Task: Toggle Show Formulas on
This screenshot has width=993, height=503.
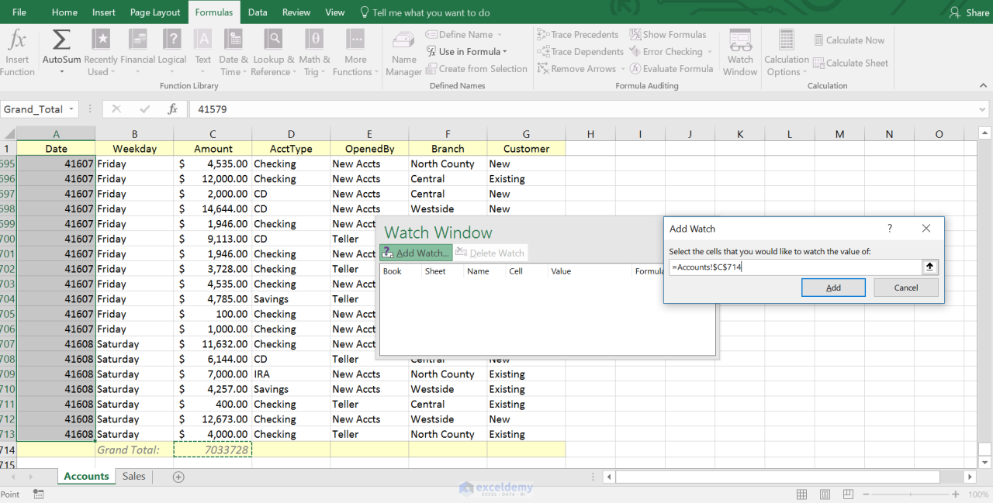Action: [669, 34]
